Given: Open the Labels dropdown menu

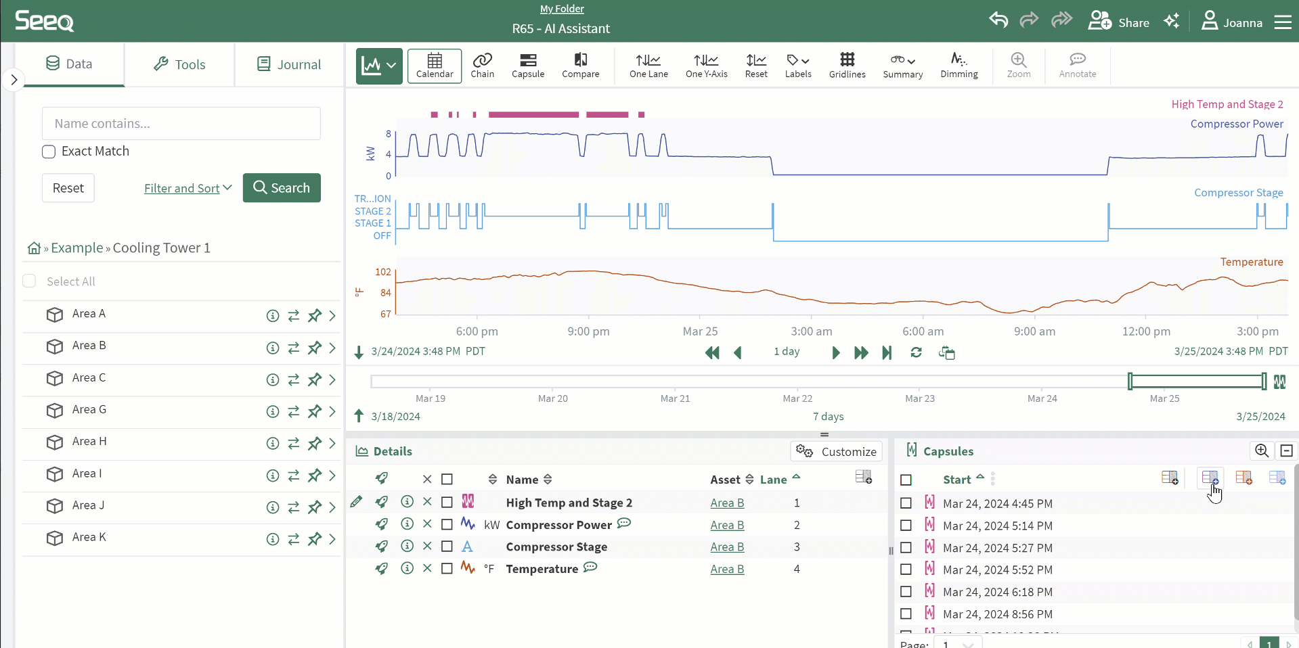Looking at the screenshot, I should click(x=798, y=66).
